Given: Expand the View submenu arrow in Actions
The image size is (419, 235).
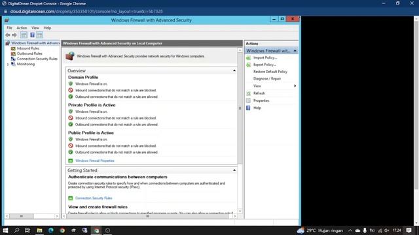Looking at the screenshot, I should 295,86.
